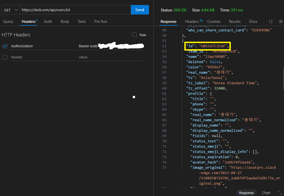
Task: Click the curly braces code snippet icon
Action: coord(271,21)
